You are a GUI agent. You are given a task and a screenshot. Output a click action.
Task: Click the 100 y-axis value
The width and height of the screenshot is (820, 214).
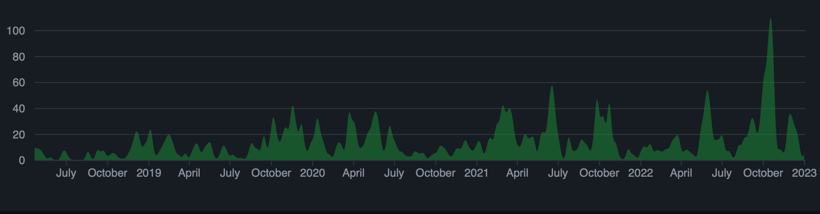coord(16,31)
